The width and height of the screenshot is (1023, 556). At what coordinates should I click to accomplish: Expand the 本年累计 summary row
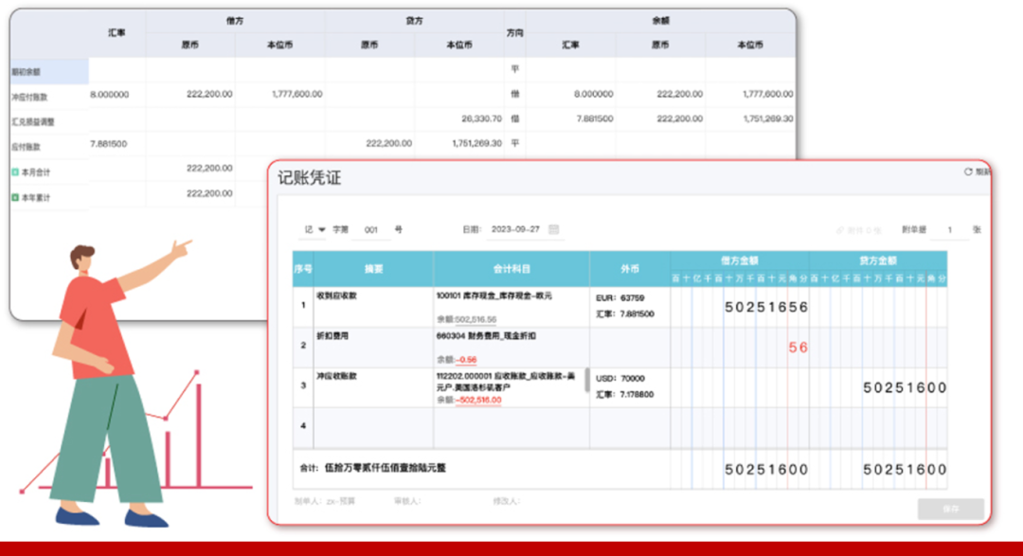[x=15, y=193]
